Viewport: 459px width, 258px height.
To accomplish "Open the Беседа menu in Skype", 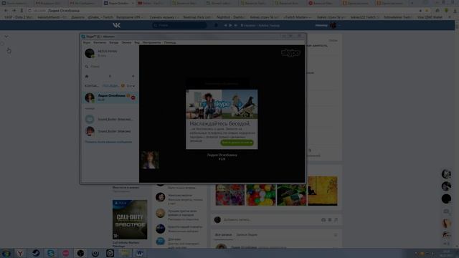I will 114,42.
